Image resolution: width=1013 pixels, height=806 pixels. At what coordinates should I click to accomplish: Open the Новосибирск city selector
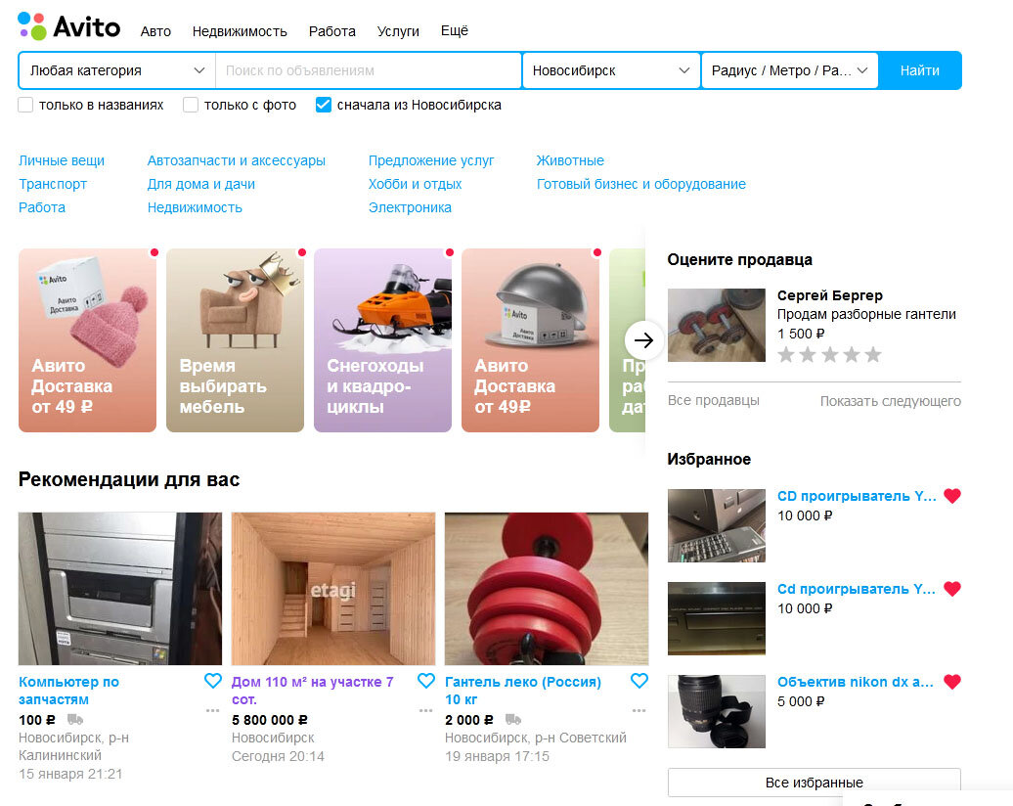pos(611,70)
